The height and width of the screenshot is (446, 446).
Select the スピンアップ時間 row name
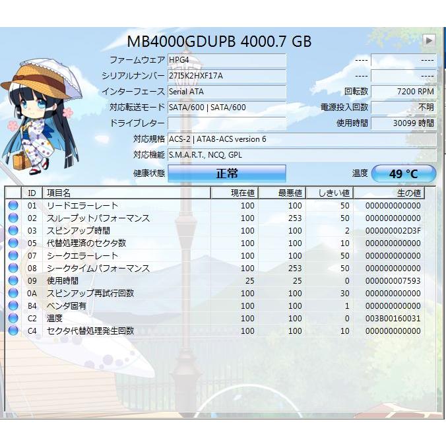point(79,230)
